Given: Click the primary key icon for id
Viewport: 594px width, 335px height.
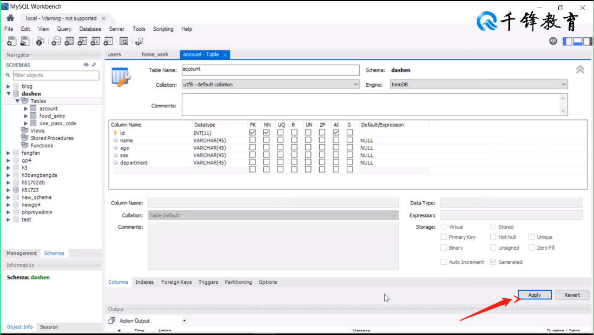Looking at the screenshot, I should [115, 133].
